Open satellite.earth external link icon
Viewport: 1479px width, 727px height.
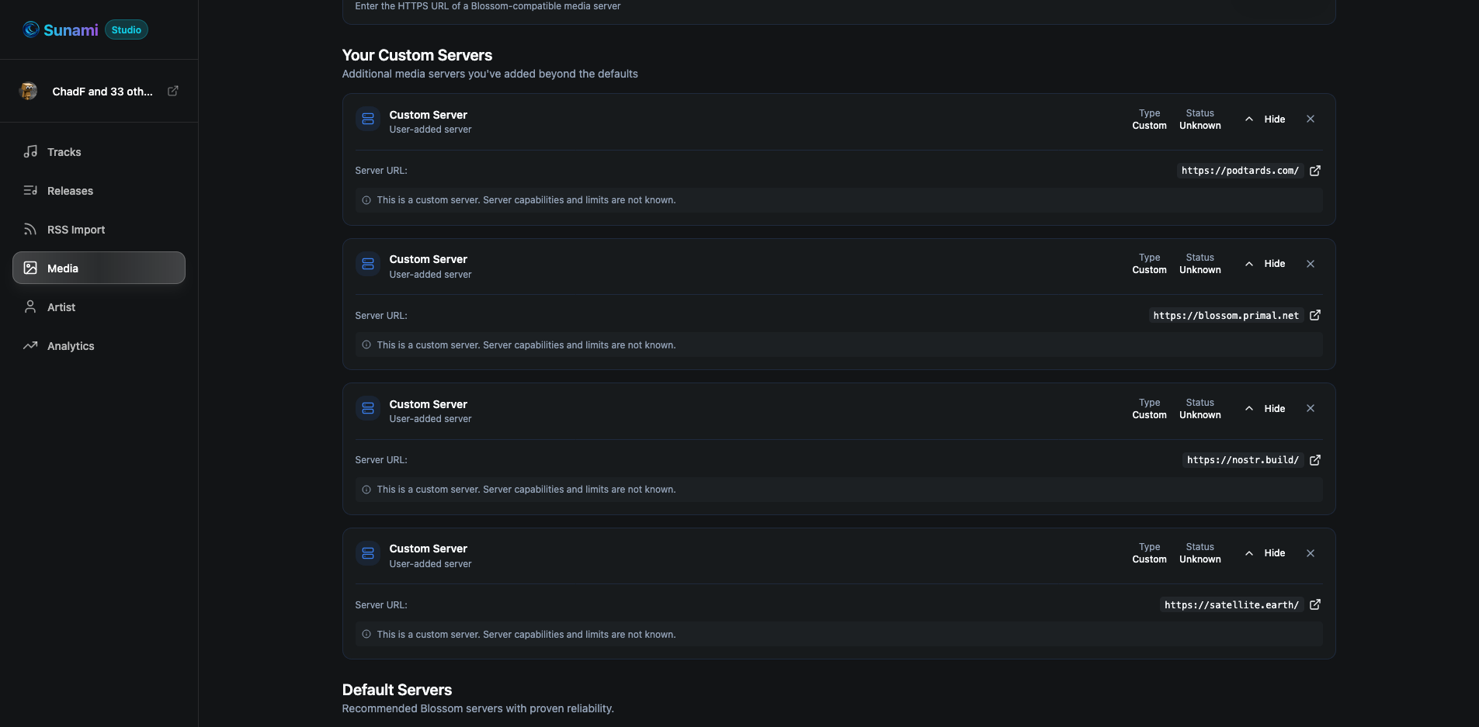[x=1314, y=604]
